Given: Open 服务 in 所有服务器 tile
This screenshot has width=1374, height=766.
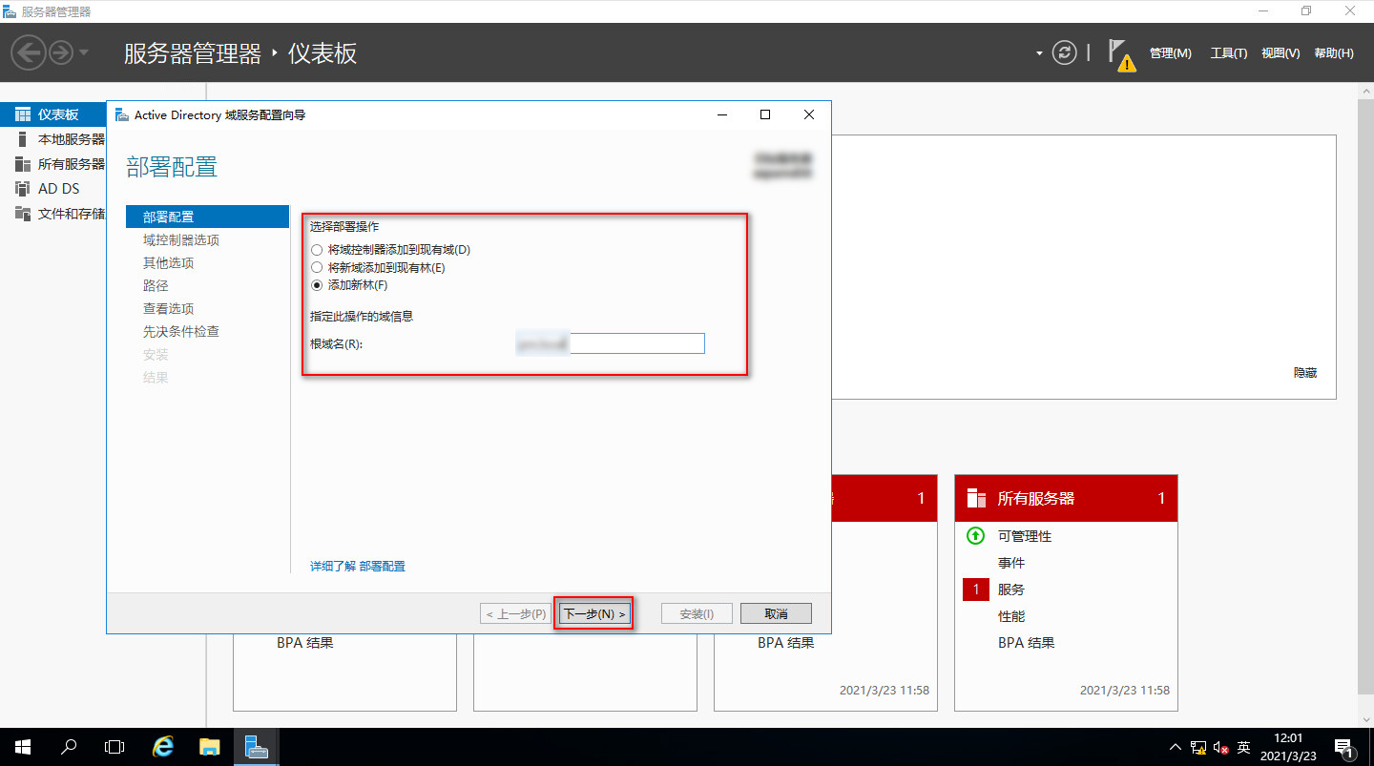Looking at the screenshot, I should coord(1011,590).
